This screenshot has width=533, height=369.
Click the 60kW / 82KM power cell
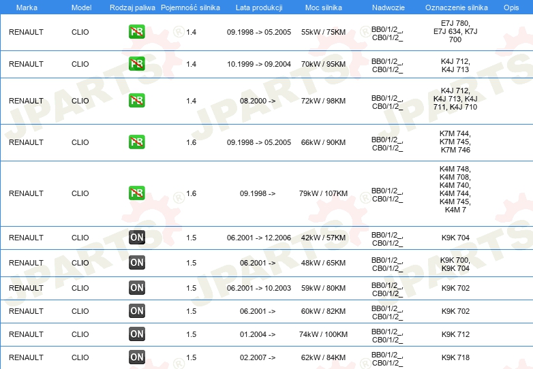(x=323, y=311)
